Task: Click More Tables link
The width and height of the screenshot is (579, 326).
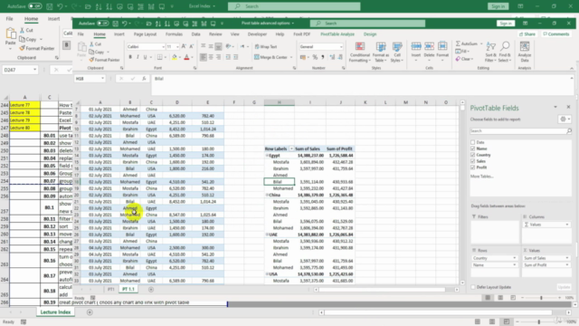Action: tap(481, 177)
